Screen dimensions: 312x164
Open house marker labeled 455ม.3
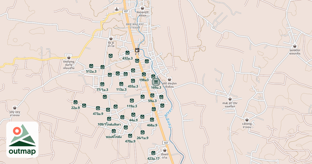(133, 81)
